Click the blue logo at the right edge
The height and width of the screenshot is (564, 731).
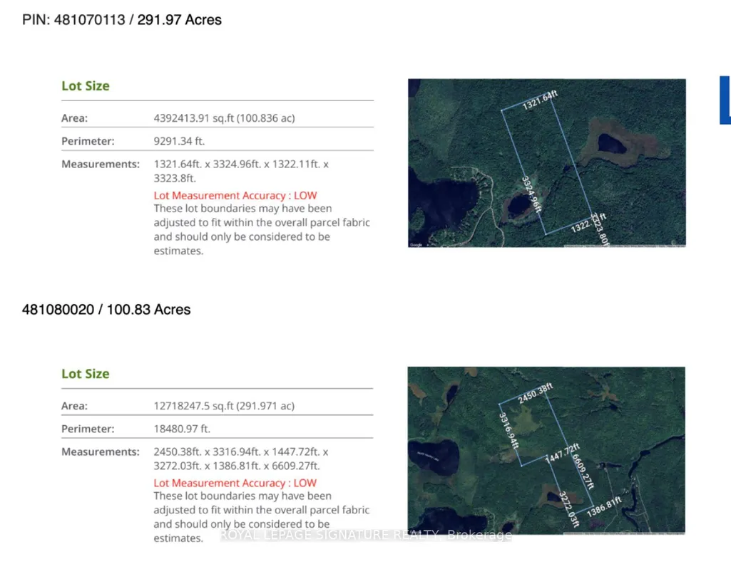click(x=725, y=100)
